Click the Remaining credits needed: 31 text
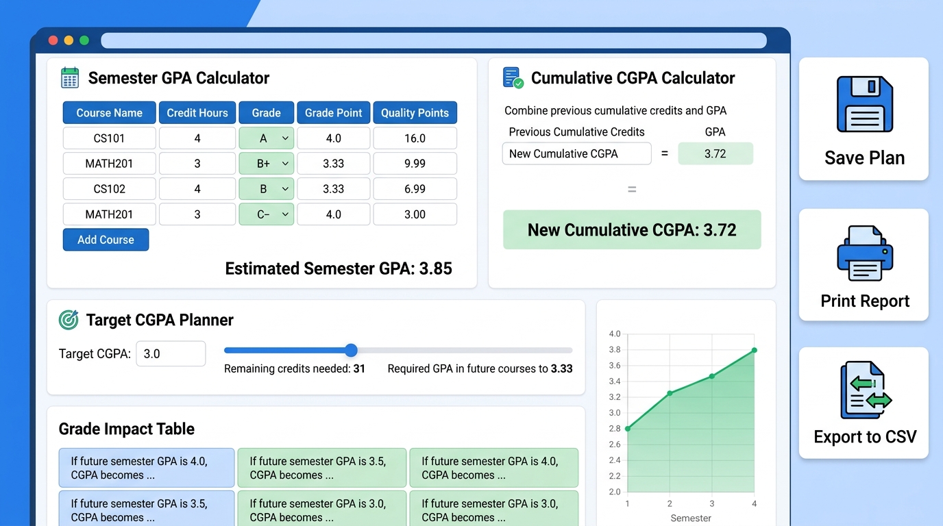This screenshot has width=943, height=526. (x=295, y=368)
